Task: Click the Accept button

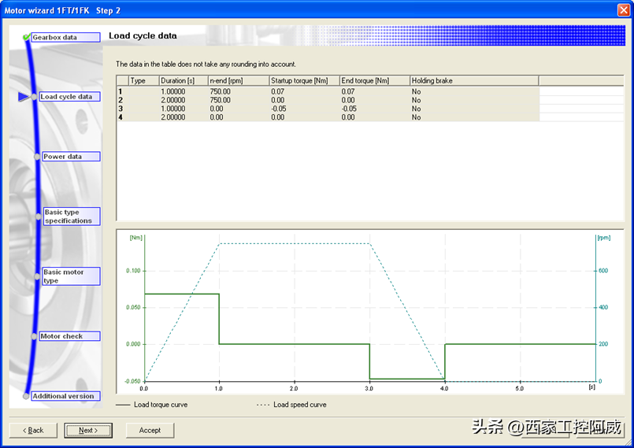Action: point(150,431)
